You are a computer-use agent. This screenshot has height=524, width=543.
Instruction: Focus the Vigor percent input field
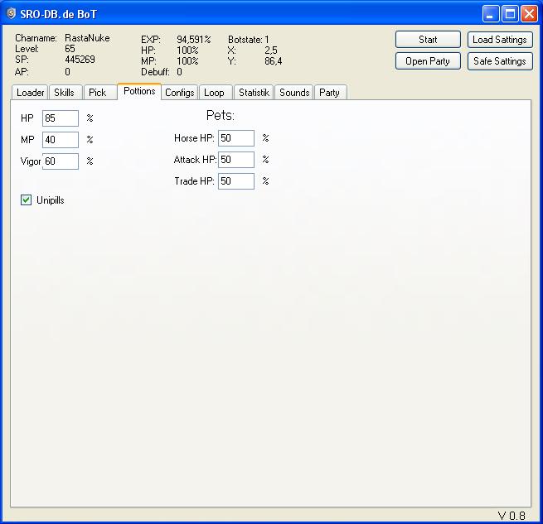(x=61, y=161)
